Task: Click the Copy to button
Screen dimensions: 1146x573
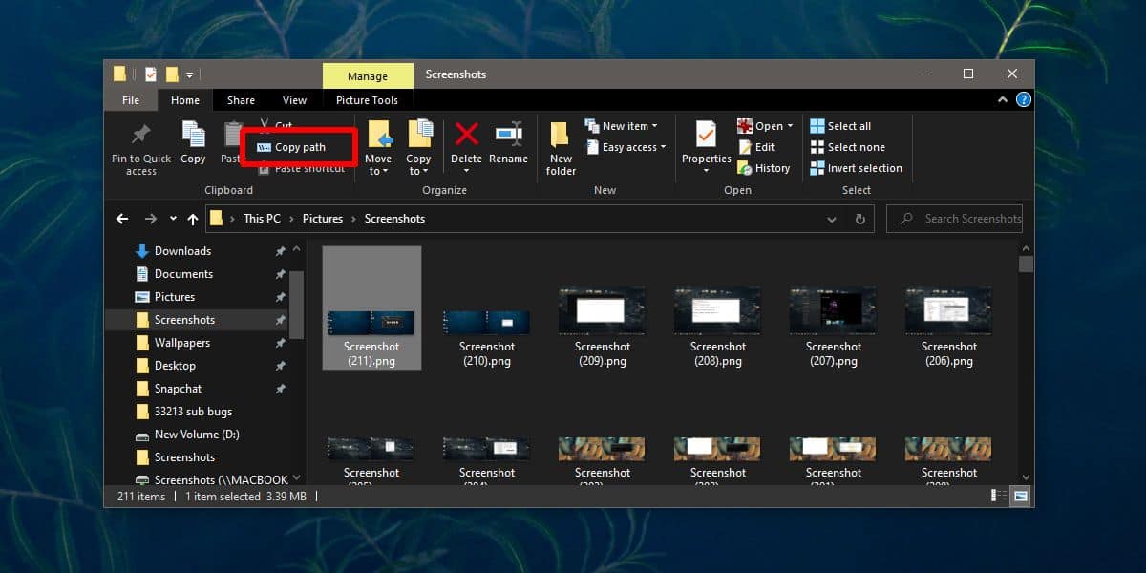Action: pyautogui.click(x=418, y=148)
